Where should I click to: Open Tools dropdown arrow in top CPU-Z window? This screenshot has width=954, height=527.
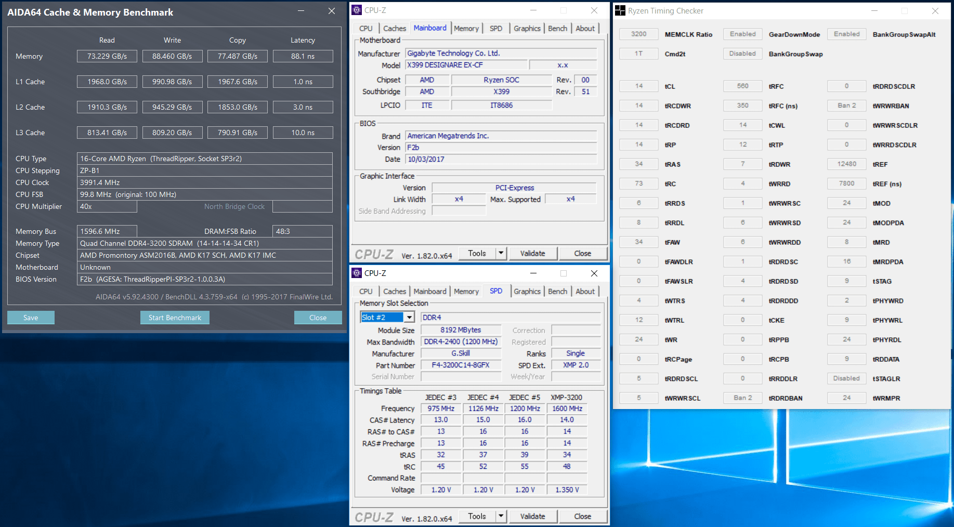pos(501,253)
